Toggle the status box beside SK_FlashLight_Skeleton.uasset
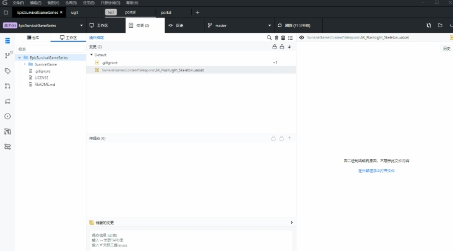The height and width of the screenshot is (251, 453). tap(97, 70)
